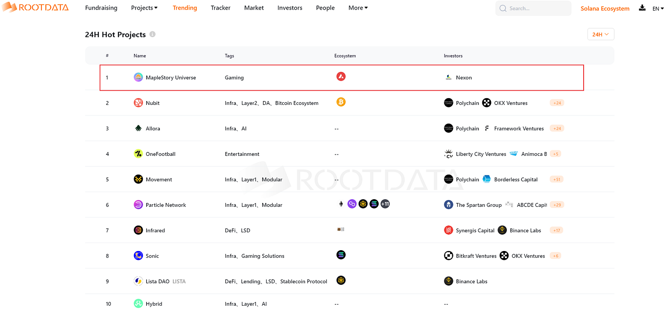This screenshot has width=668, height=322.
Task: Expand +29 more investors for Particle Network
Action: (557, 205)
